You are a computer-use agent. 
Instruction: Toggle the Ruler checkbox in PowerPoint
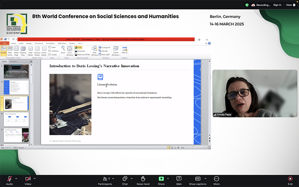[50, 47]
